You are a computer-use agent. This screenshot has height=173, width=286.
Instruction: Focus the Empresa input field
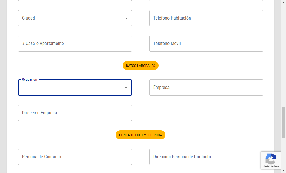tap(206, 88)
